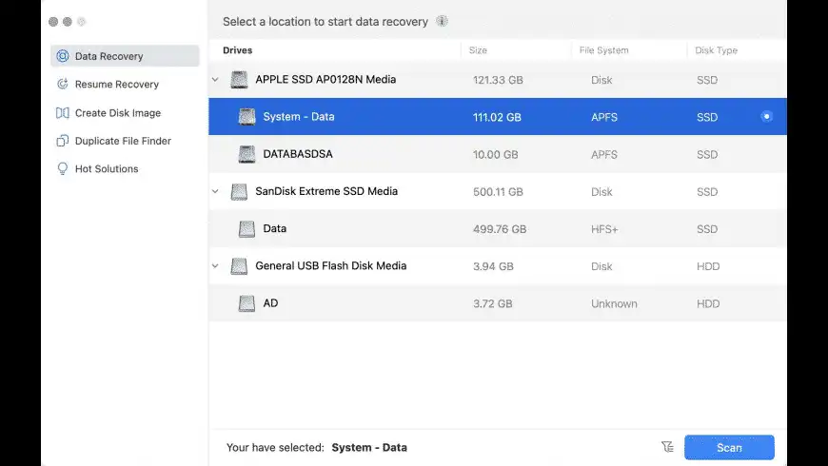Collapse the APPLE SSD AP0128N Media group
The height and width of the screenshot is (466, 828).
(215, 80)
